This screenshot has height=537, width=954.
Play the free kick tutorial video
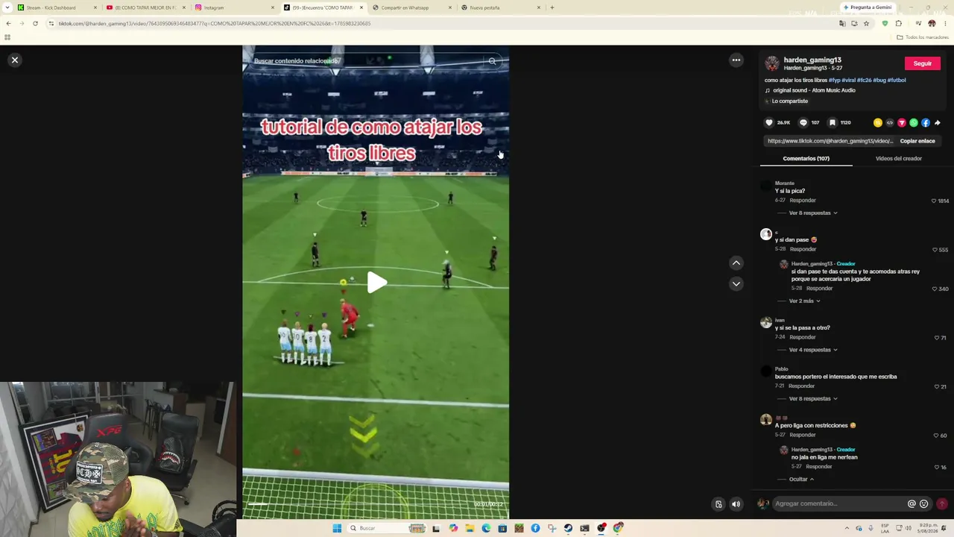point(376,282)
